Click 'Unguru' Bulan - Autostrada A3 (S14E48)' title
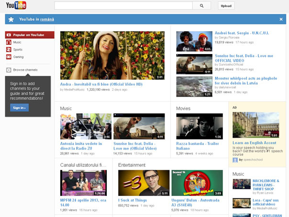289x217 pixels. 195,203
